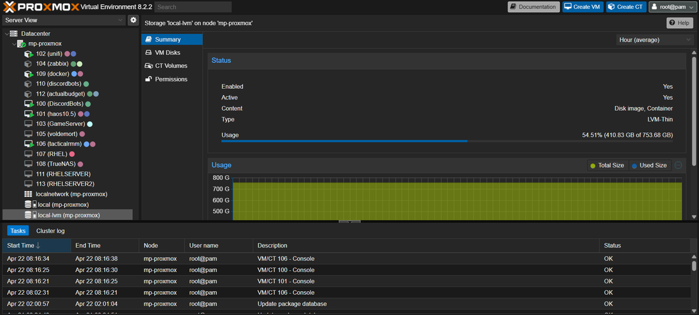Image resolution: width=699 pixels, height=315 pixels.
Task: Select the 'Update package database' task row
Action: click(346, 304)
